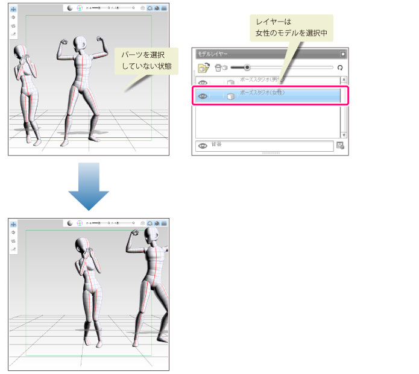Adjust the model layer panel slider

coord(282,67)
